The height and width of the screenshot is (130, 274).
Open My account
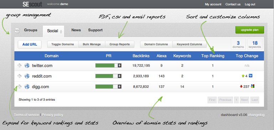tap(213, 4)
